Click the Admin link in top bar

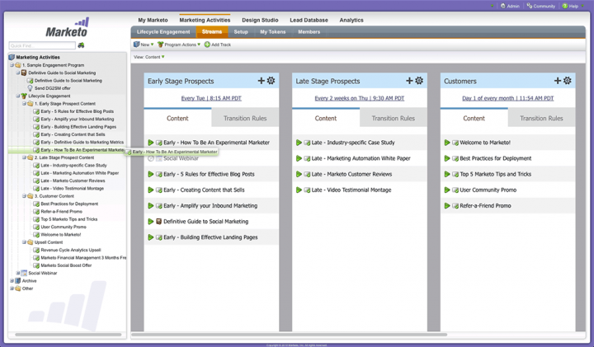pyautogui.click(x=510, y=6)
